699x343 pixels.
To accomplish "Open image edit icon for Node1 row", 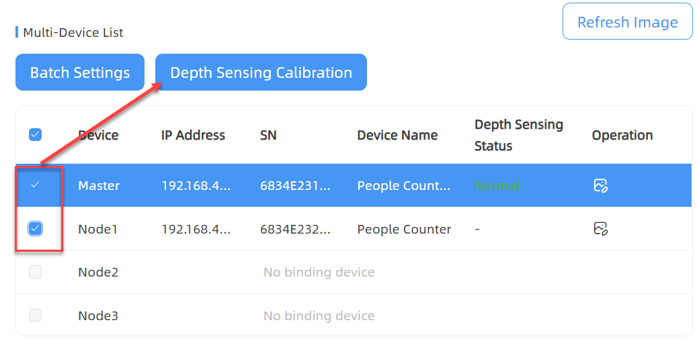I will (601, 229).
